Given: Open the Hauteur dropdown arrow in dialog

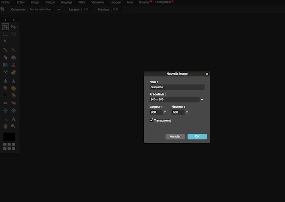Looking at the screenshot, I should 187,112.
